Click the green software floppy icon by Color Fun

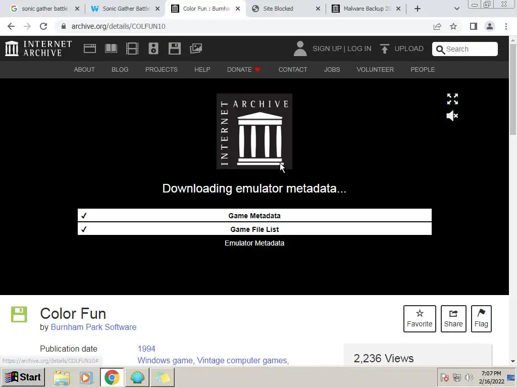click(x=19, y=314)
